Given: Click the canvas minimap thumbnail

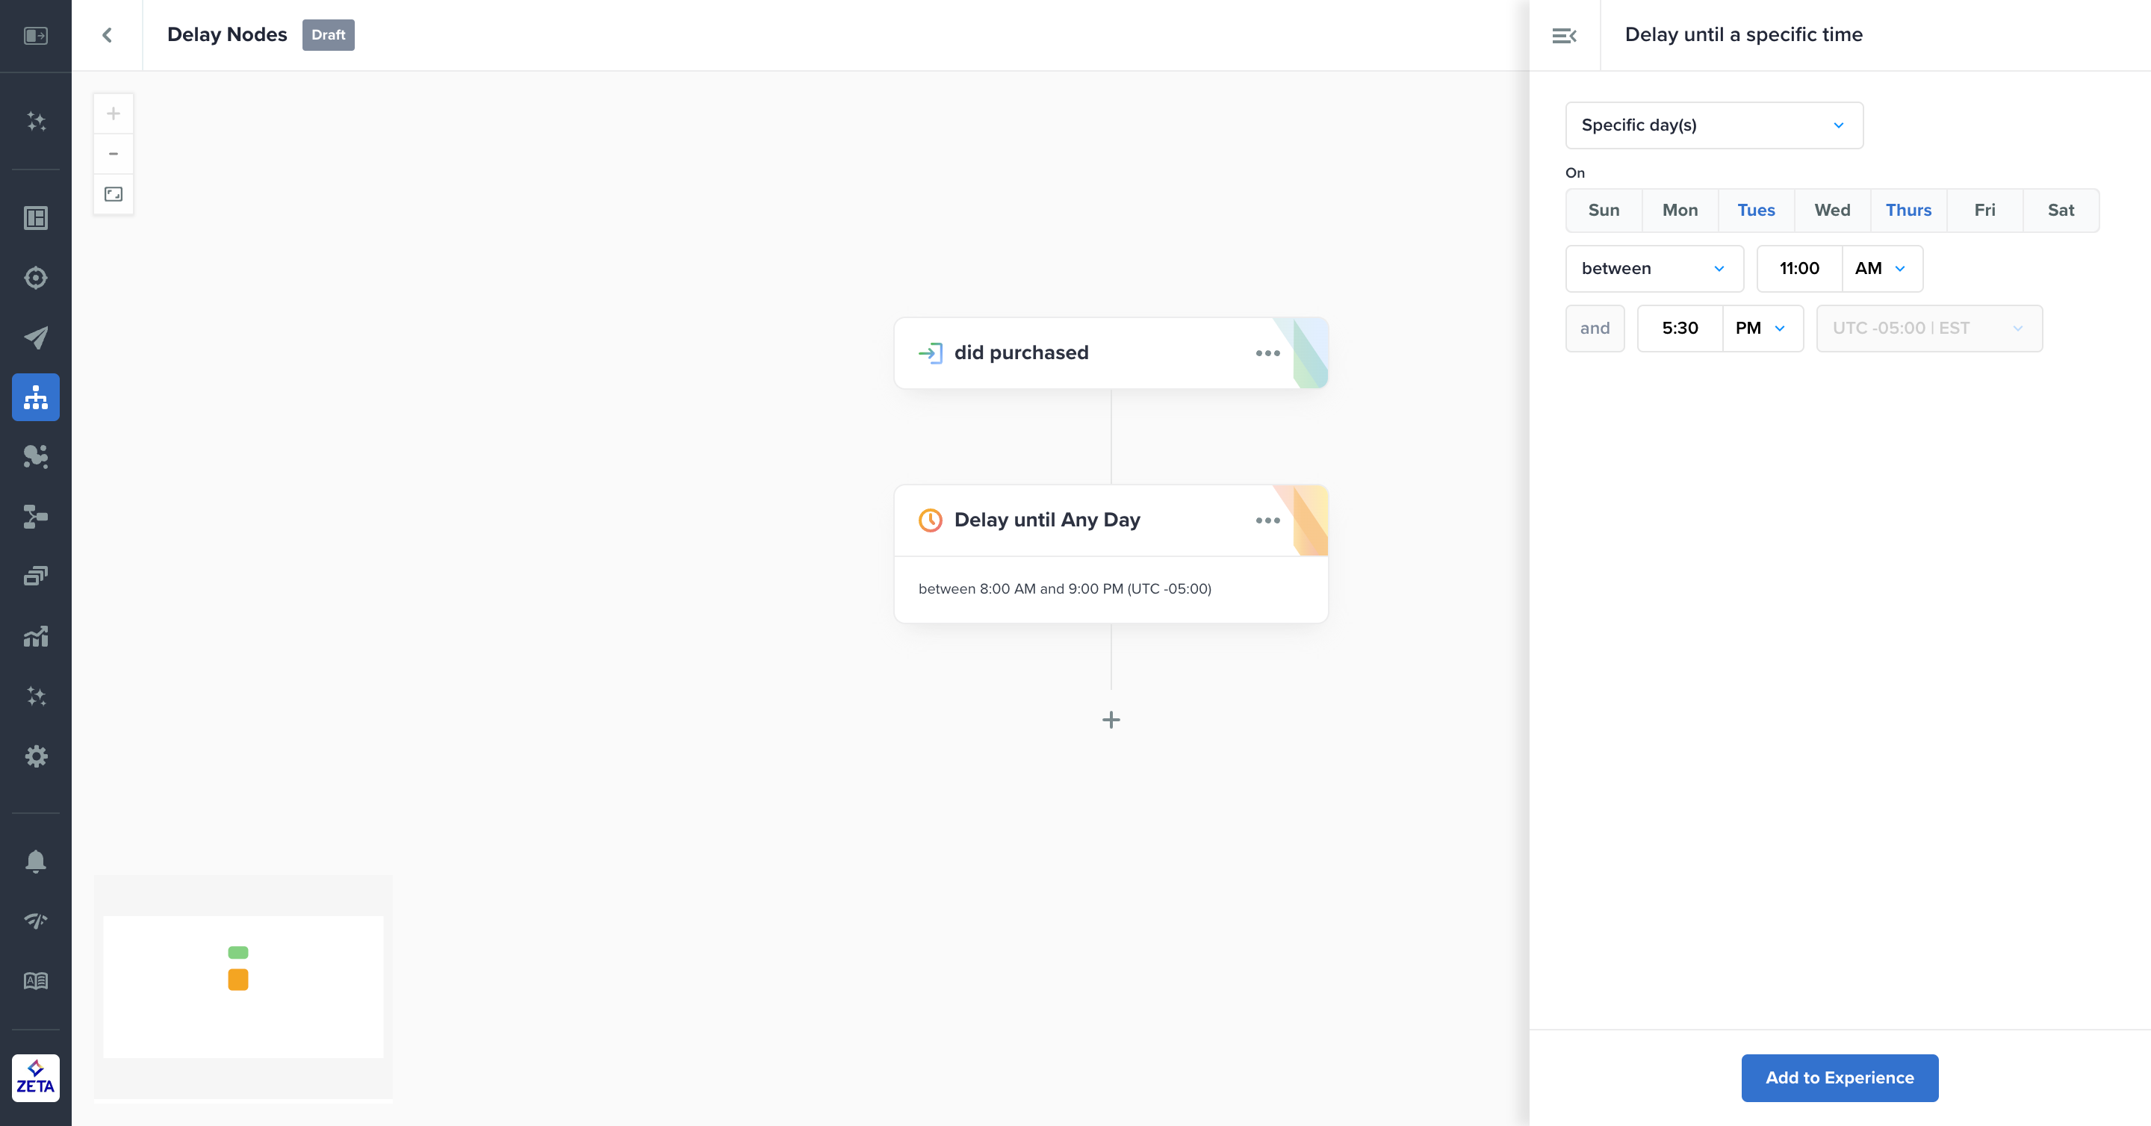Looking at the screenshot, I should (243, 986).
